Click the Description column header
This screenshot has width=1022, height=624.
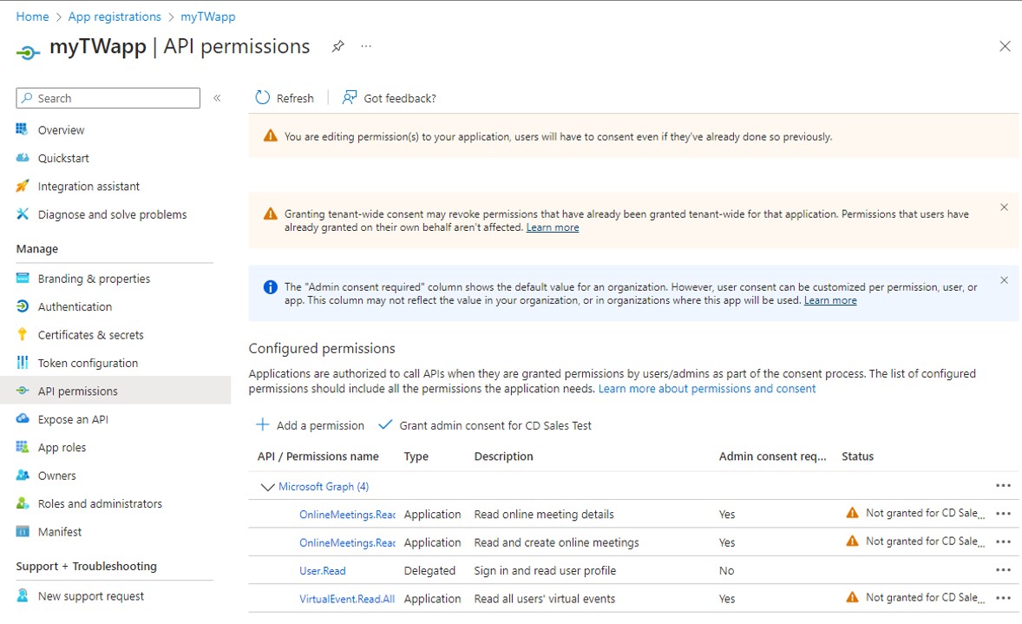click(x=503, y=457)
